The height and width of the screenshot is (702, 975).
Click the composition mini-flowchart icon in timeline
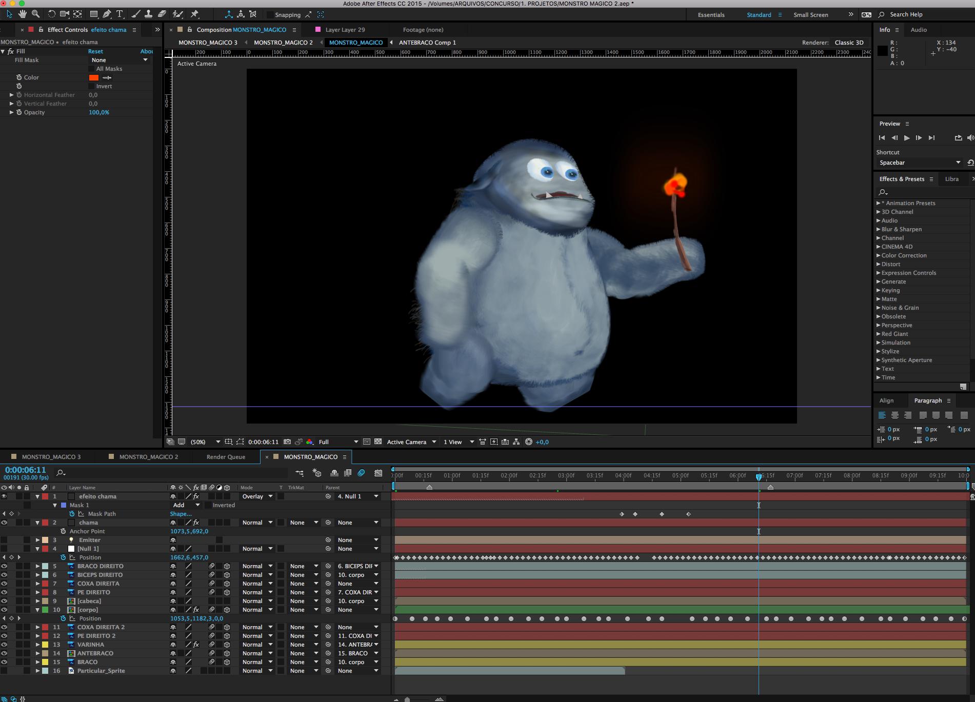coord(300,473)
